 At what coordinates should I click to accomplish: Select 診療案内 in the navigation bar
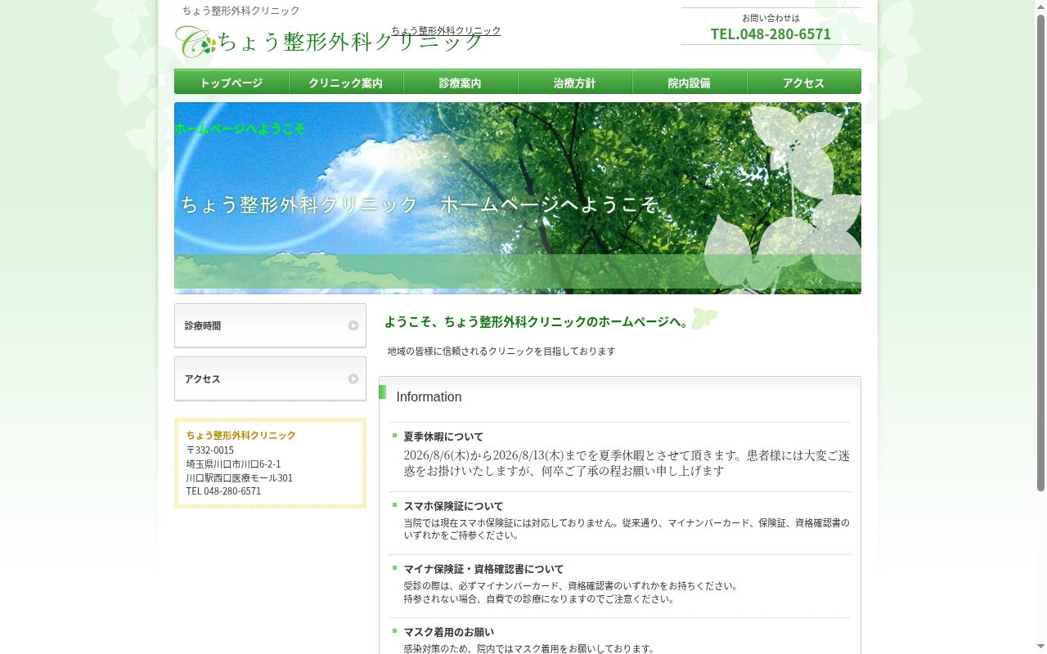(461, 82)
